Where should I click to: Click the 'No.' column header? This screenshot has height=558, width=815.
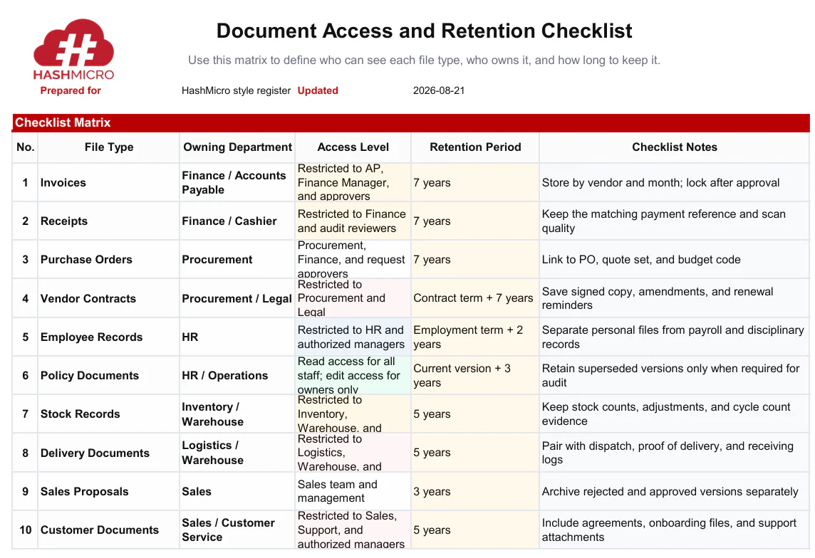25,147
